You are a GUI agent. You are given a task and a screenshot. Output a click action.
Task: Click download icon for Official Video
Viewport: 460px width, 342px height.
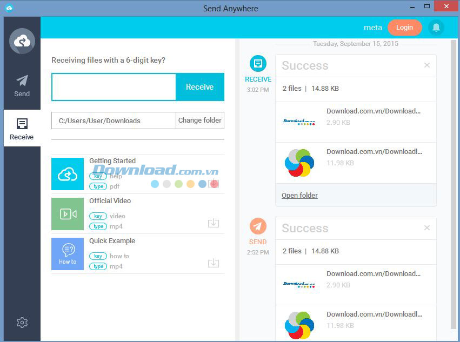pyautogui.click(x=214, y=223)
